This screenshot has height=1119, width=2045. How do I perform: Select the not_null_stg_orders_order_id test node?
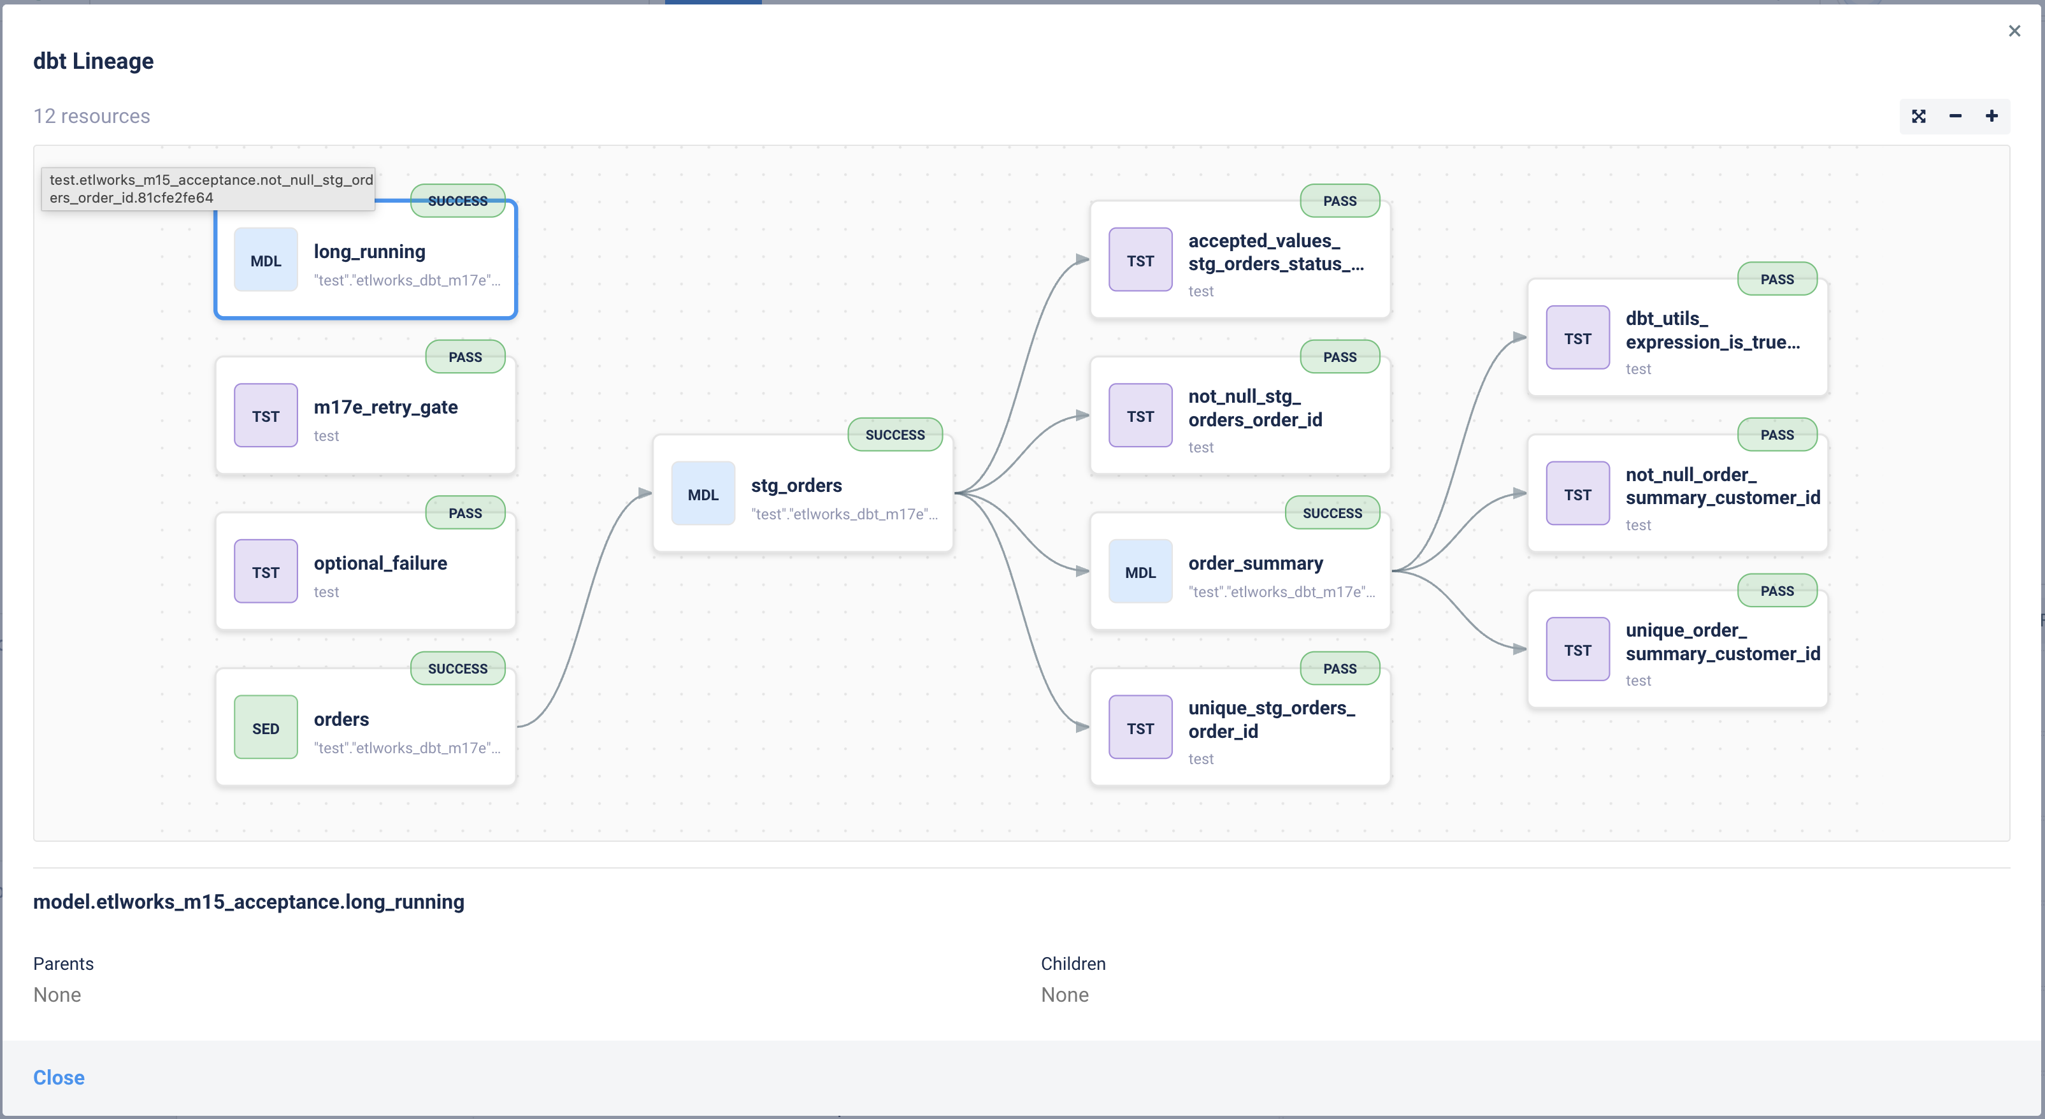pyautogui.click(x=1240, y=415)
